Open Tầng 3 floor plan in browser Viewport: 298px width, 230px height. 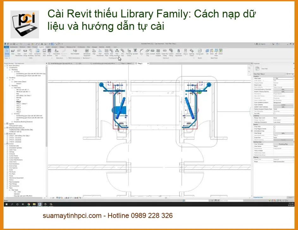point(18,106)
